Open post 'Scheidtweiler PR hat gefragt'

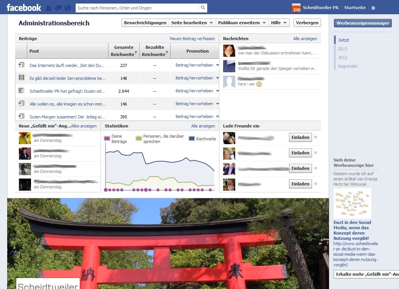[x=67, y=91]
